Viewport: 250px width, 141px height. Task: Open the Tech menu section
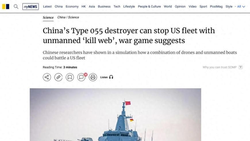[x=117, y=7]
